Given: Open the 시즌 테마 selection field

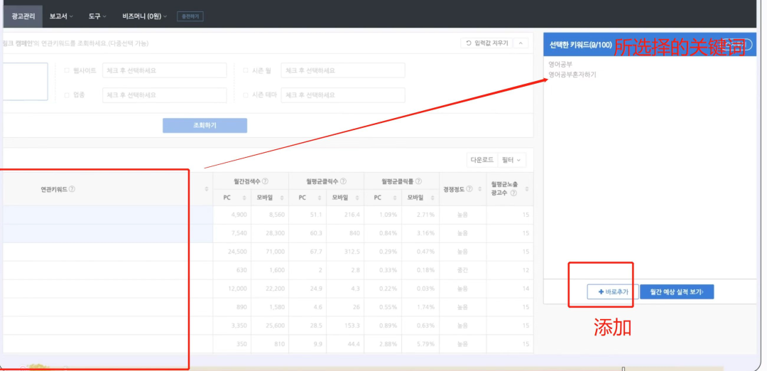Looking at the screenshot, I should (343, 95).
